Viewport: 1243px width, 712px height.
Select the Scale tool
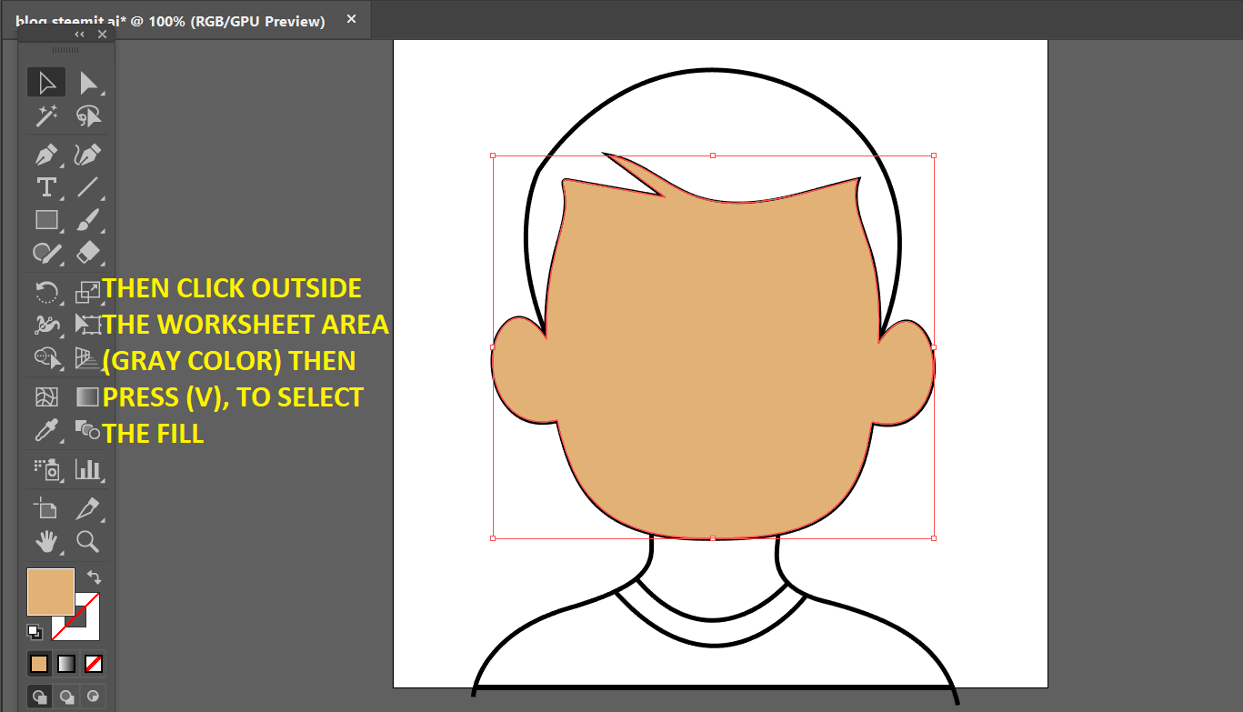pos(88,292)
